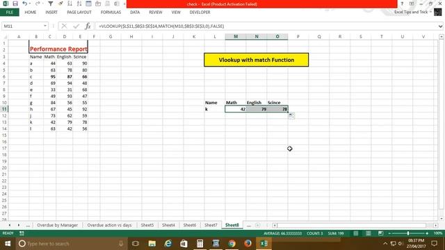This screenshot has height=250, width=445.
Task: Switch to Overdue by Manager sheet
Action: pyautogui.click(x=57, y=225)
